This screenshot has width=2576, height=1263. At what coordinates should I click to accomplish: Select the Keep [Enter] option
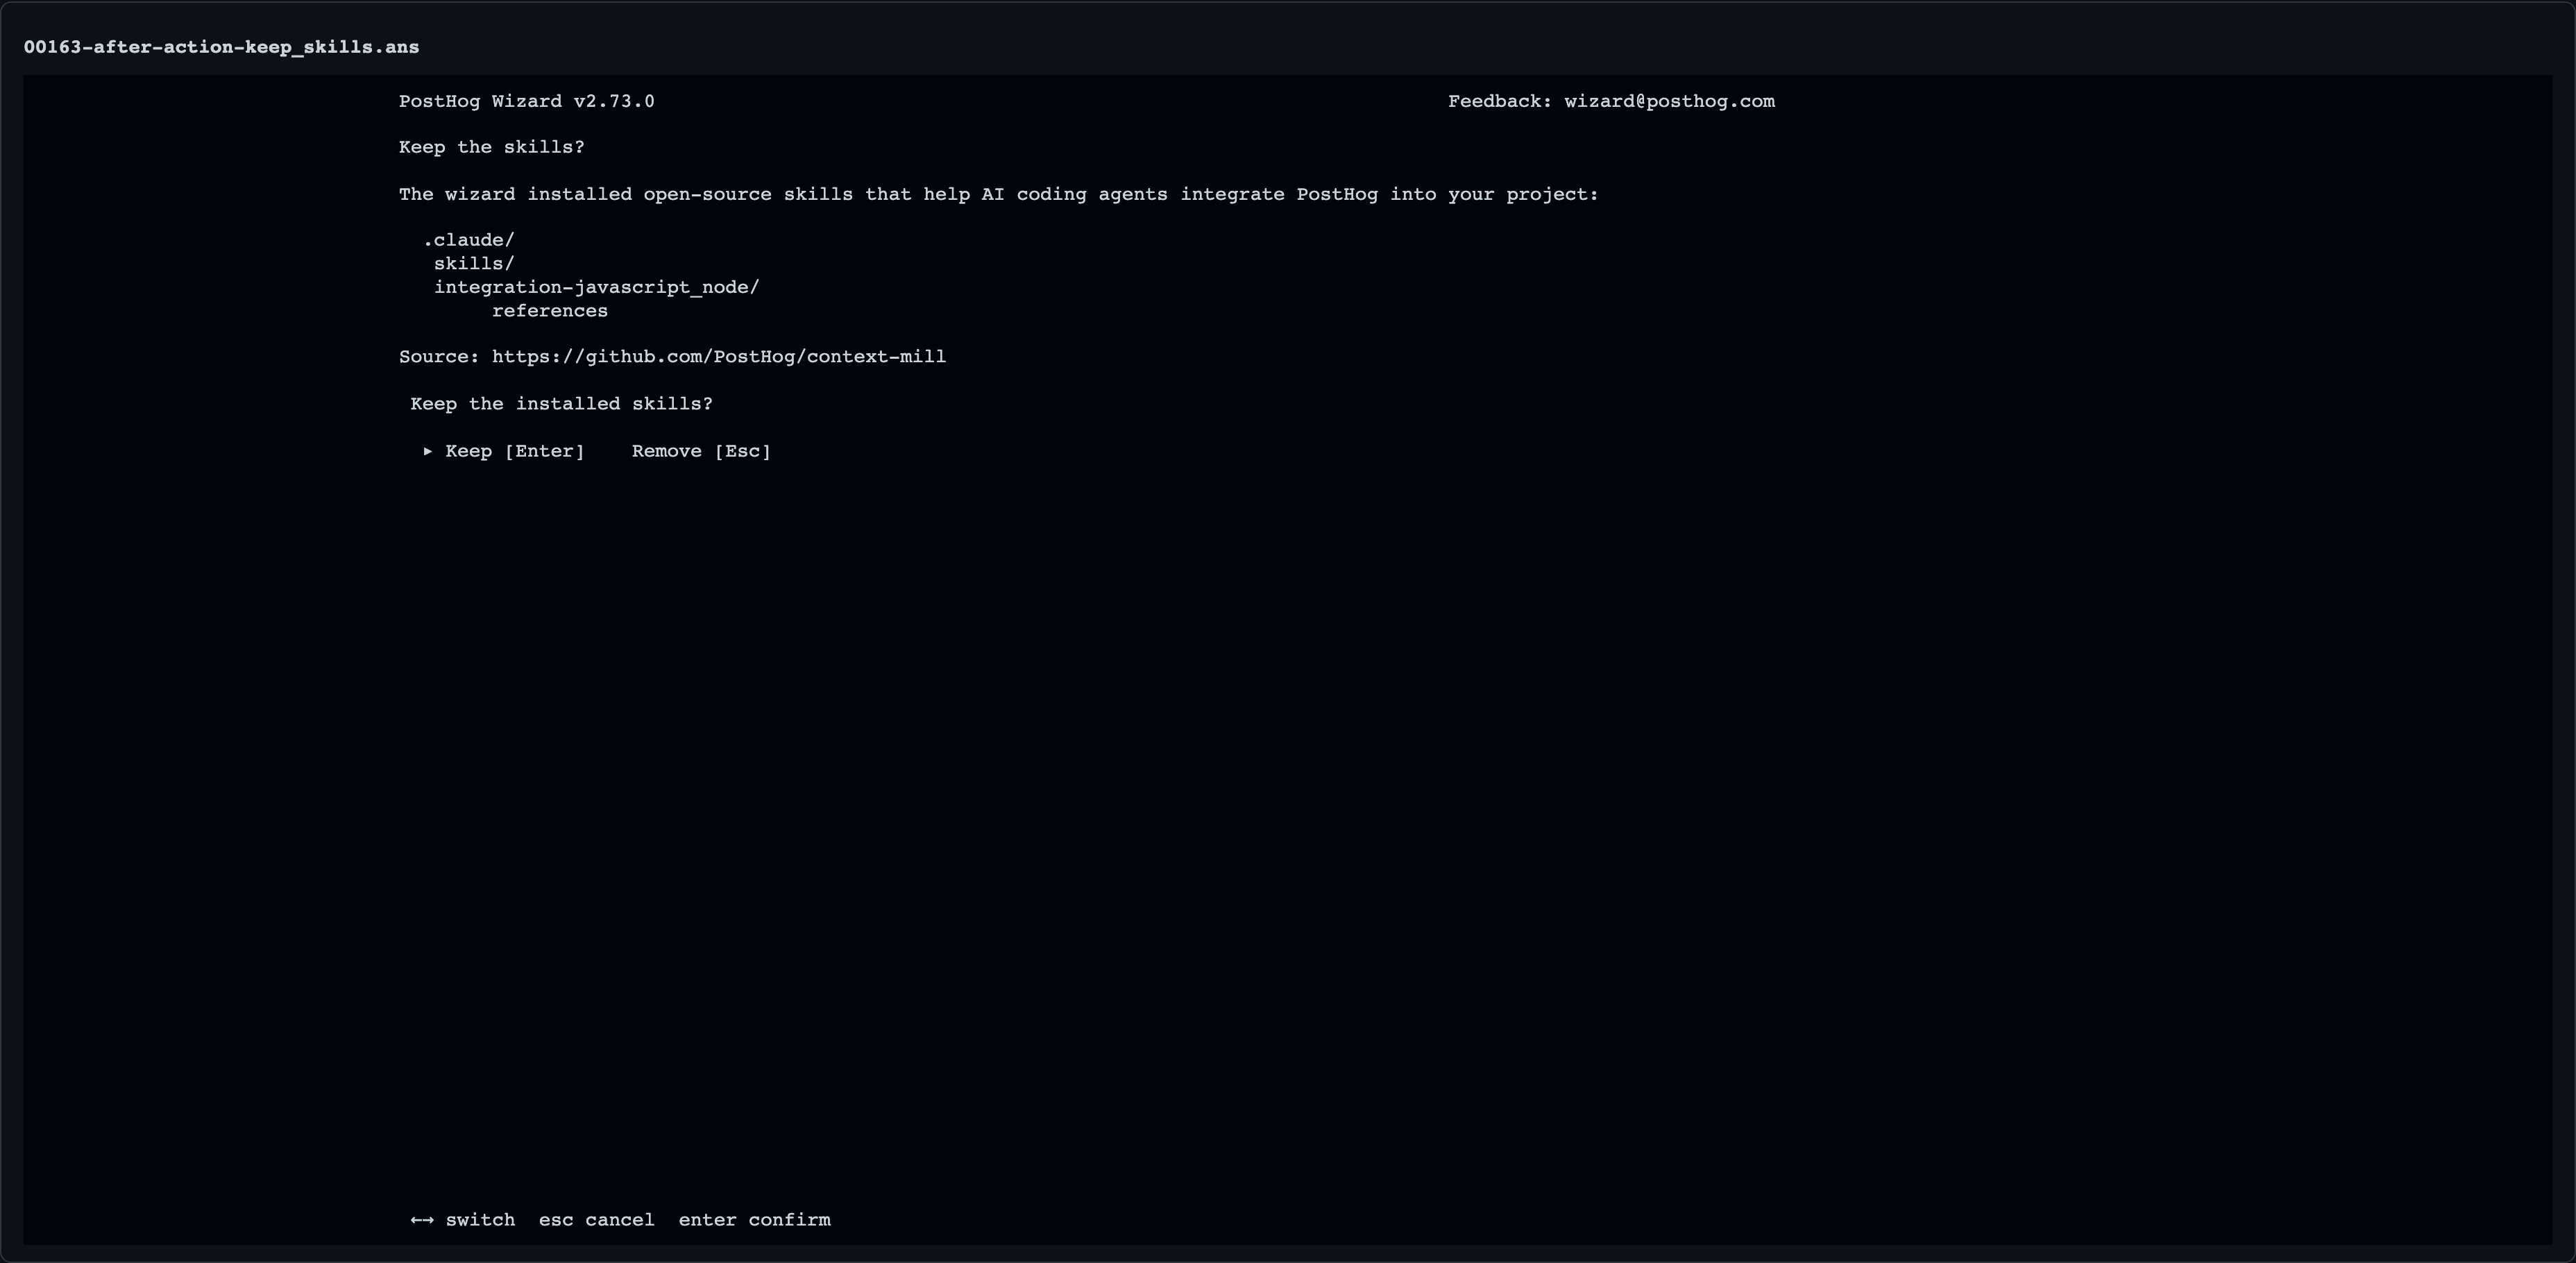(x=515, y=451)
